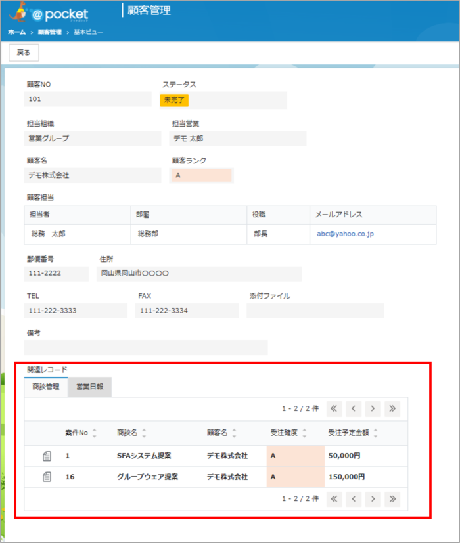
Task: Sort related records by 受注予定金額
Action: (375, 433)
